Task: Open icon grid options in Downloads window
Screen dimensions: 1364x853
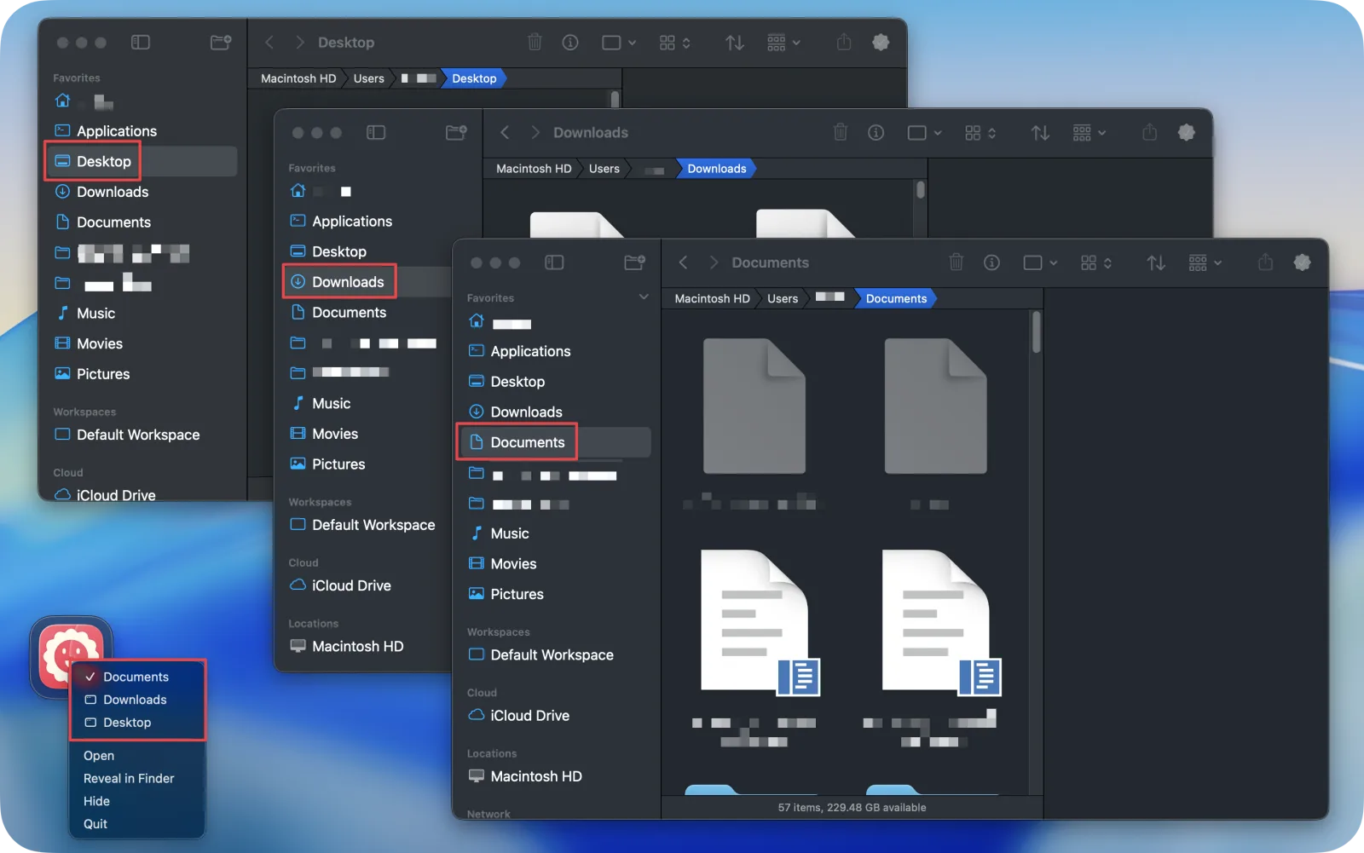Action: [x=980, y=133]
